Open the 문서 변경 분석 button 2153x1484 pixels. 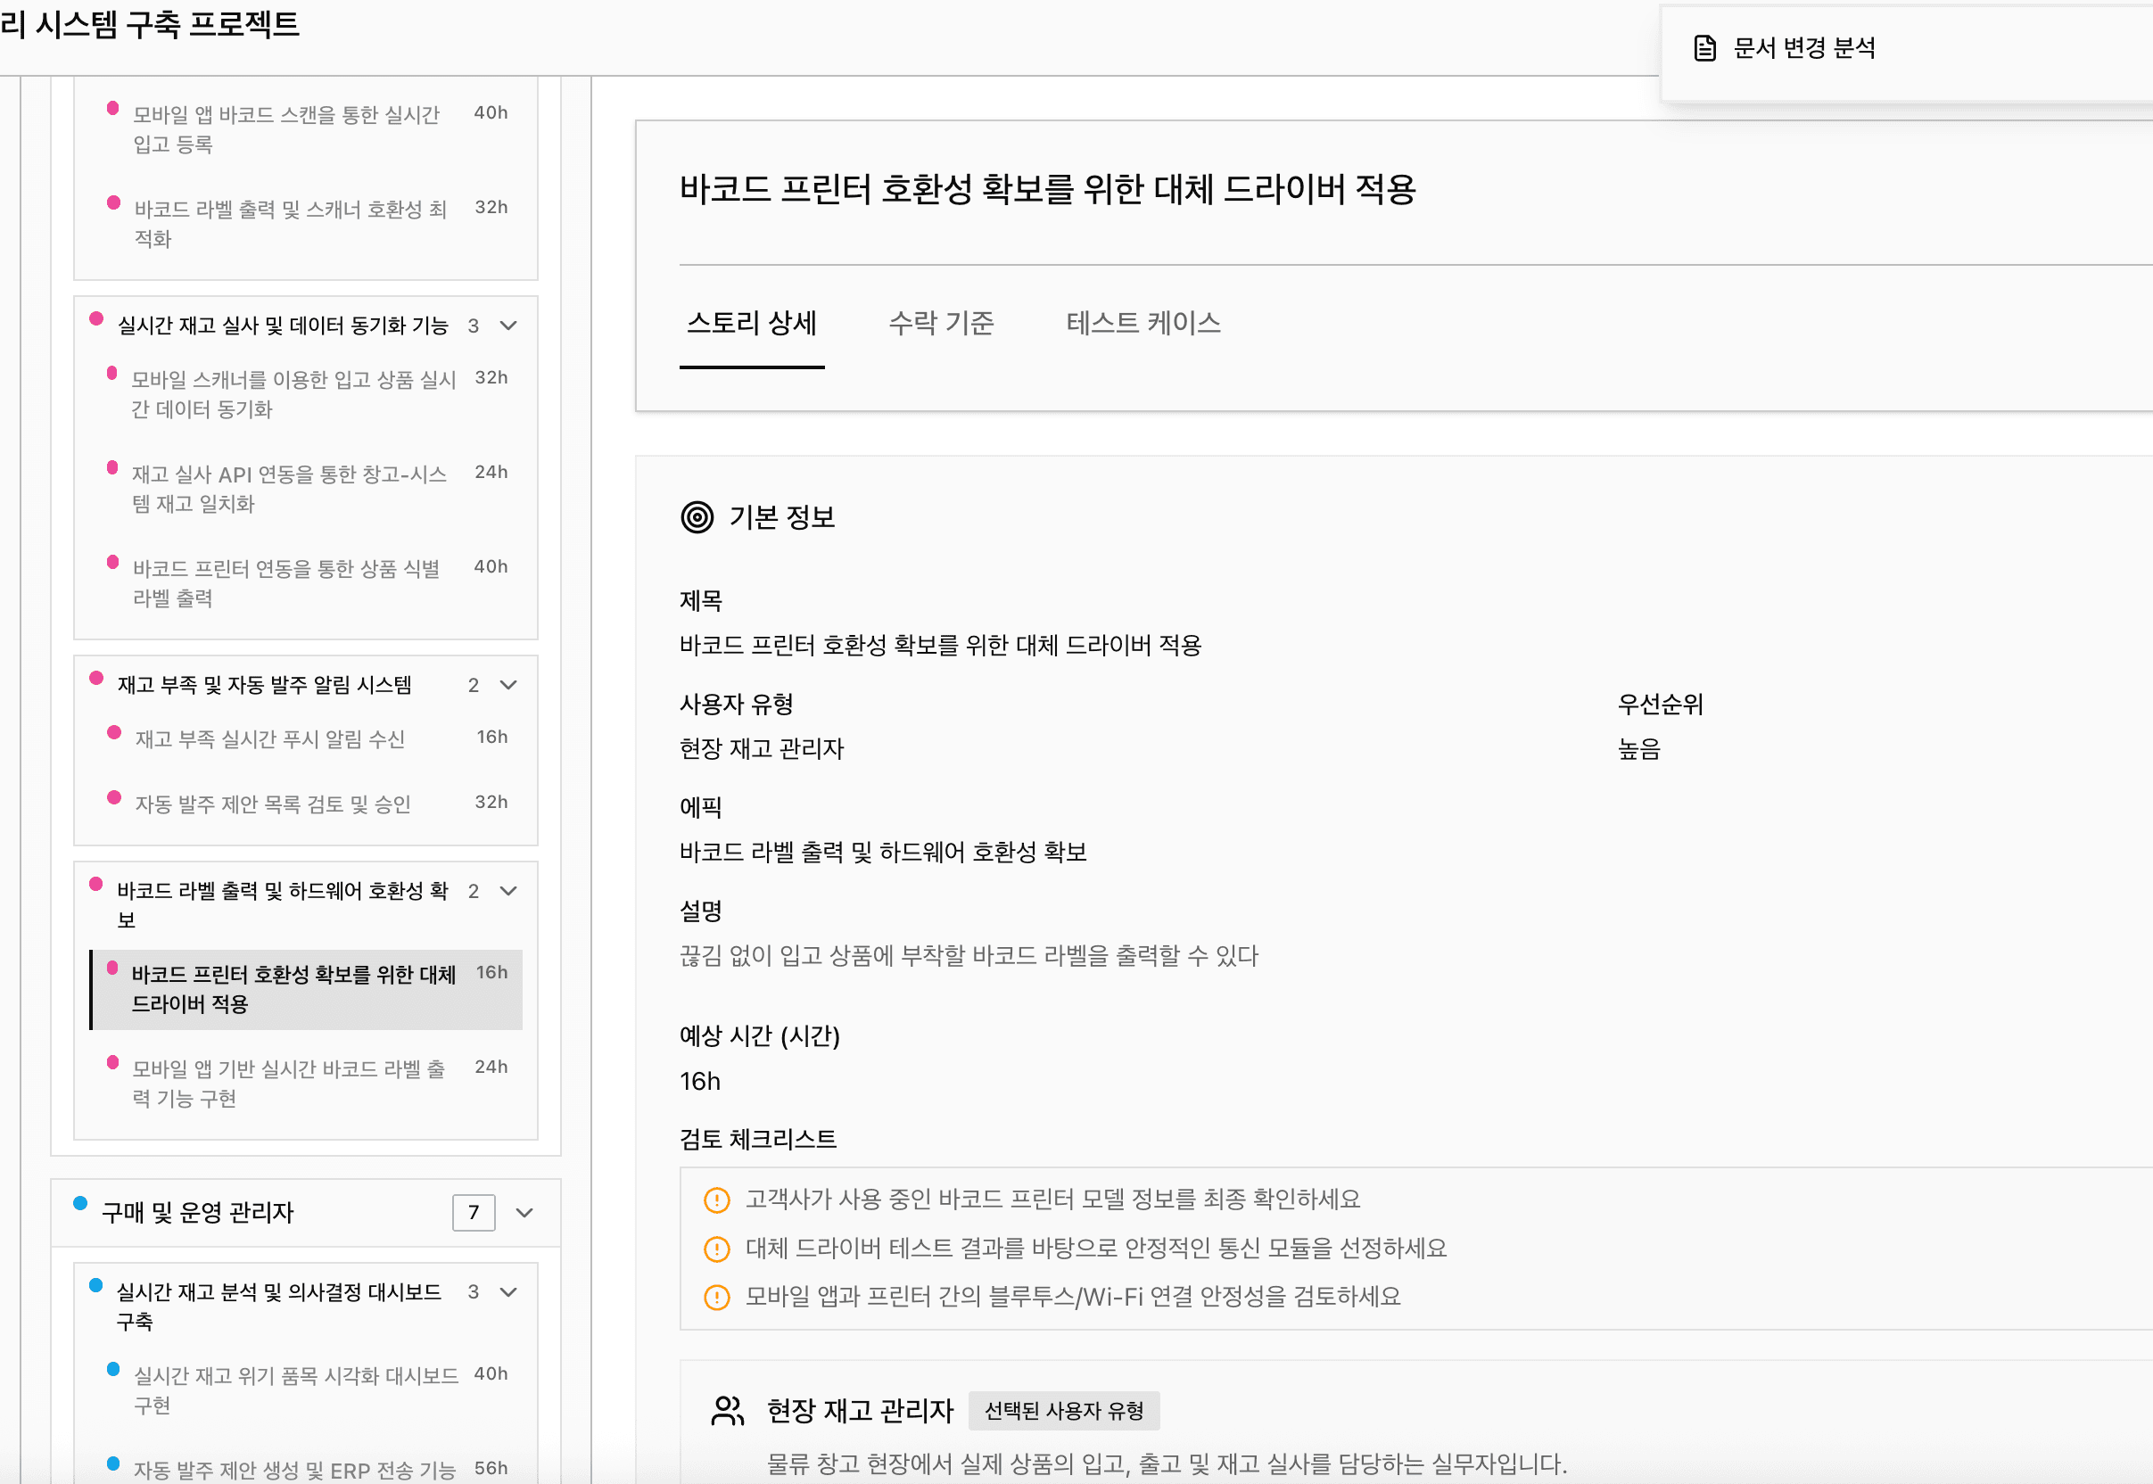point(1803,48)
